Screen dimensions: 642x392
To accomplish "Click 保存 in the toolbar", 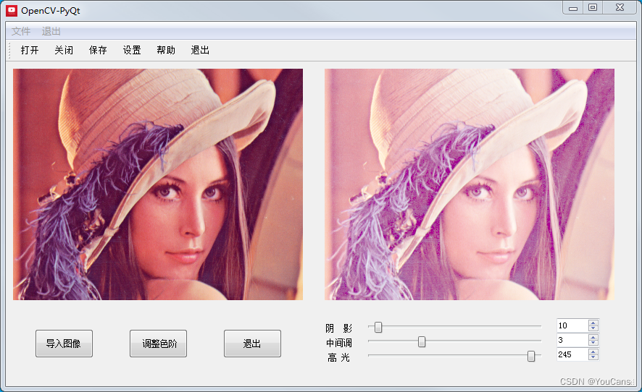I will coord(98,50).
